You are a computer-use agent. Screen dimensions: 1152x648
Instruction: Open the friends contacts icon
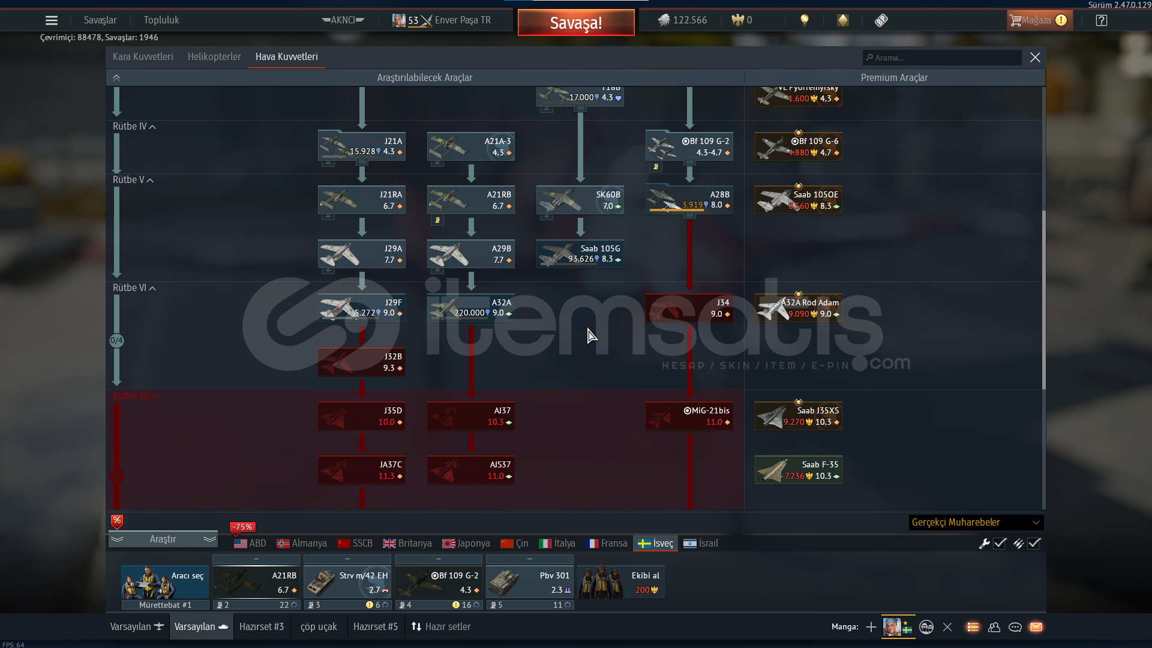(x=994, y=627)
